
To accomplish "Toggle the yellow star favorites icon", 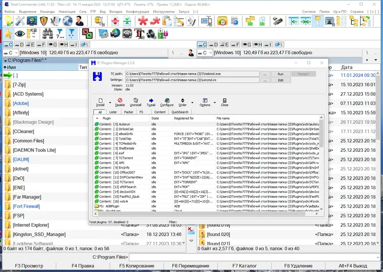I will tap(8, 34).
